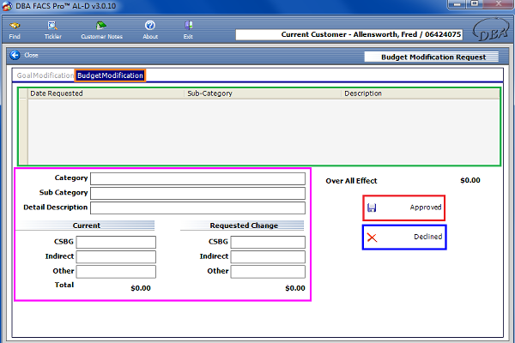515x343 pixels.
Task: Click the Current section header
Action: (86, 226)
